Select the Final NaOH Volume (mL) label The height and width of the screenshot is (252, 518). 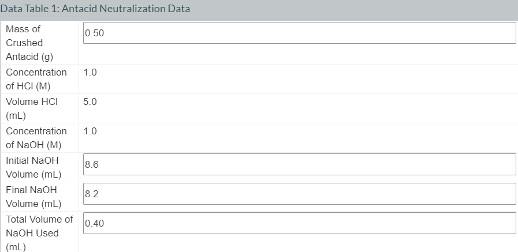click(32, 197)
